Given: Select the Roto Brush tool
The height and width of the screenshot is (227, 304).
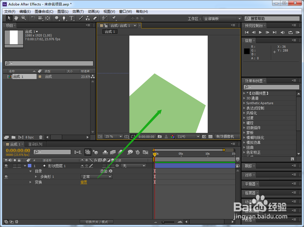Looking at the screenshot, I should click(x=104, y=18).
